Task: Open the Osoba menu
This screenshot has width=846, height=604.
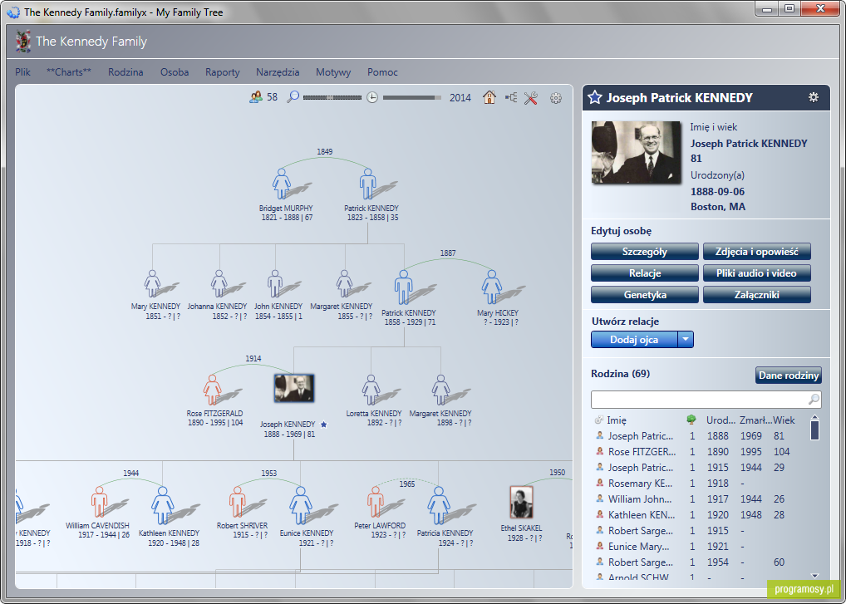Action: [x=175, y=72]
